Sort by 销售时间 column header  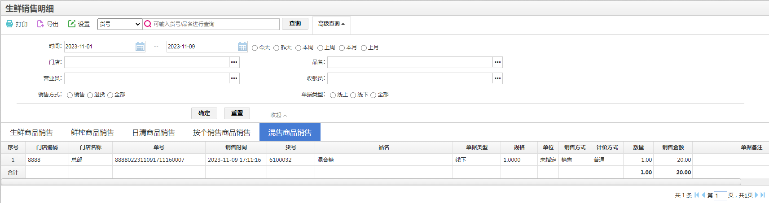(x=236, y=147)
